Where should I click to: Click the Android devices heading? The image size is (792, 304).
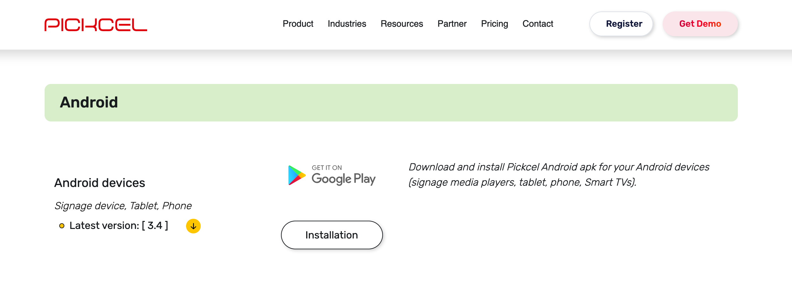100,183
